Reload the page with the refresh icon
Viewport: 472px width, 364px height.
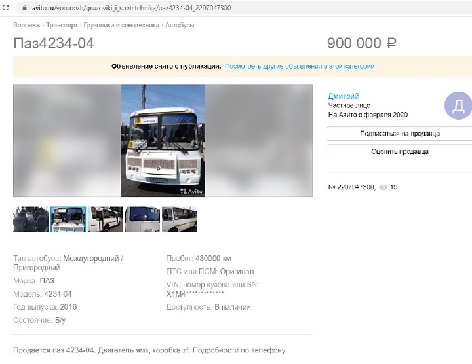point(6,7)
